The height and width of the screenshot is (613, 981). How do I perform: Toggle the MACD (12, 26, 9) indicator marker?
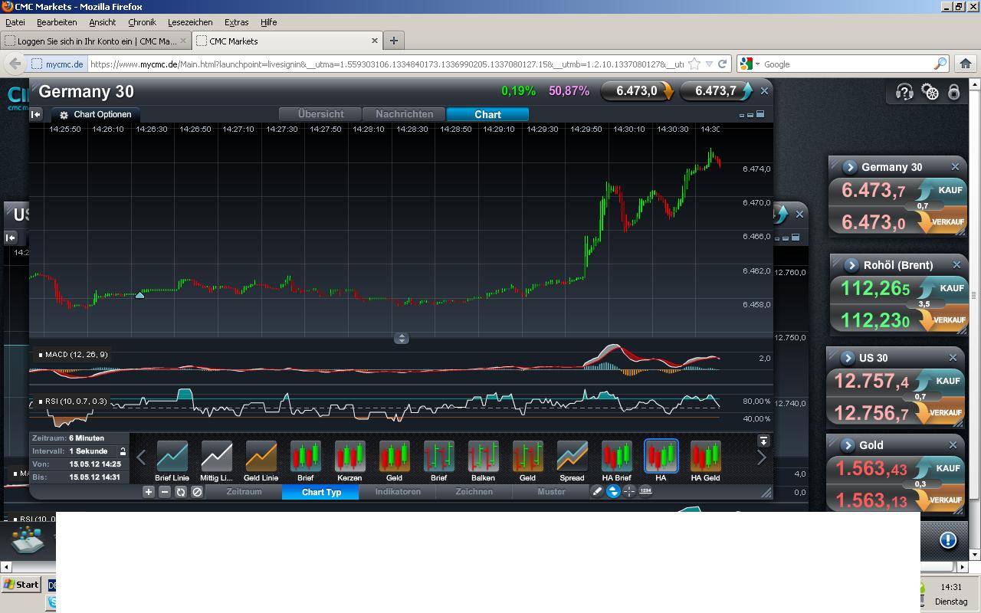41,355
